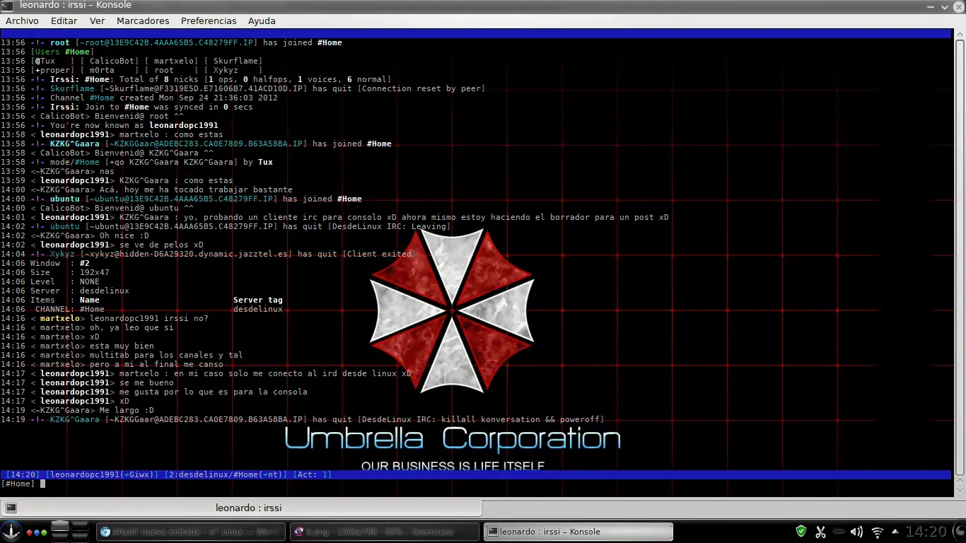Open the Preferencias menu
The image size is (966, 543).
pyautogui.click(x=209, y=21)
